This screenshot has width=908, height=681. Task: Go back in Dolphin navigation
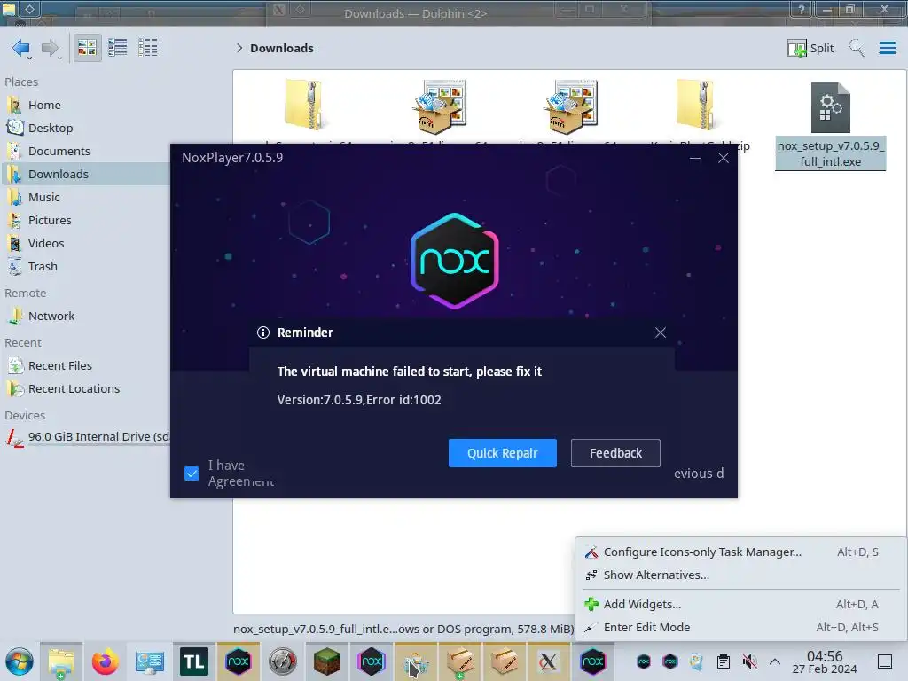tap(21, 48)
